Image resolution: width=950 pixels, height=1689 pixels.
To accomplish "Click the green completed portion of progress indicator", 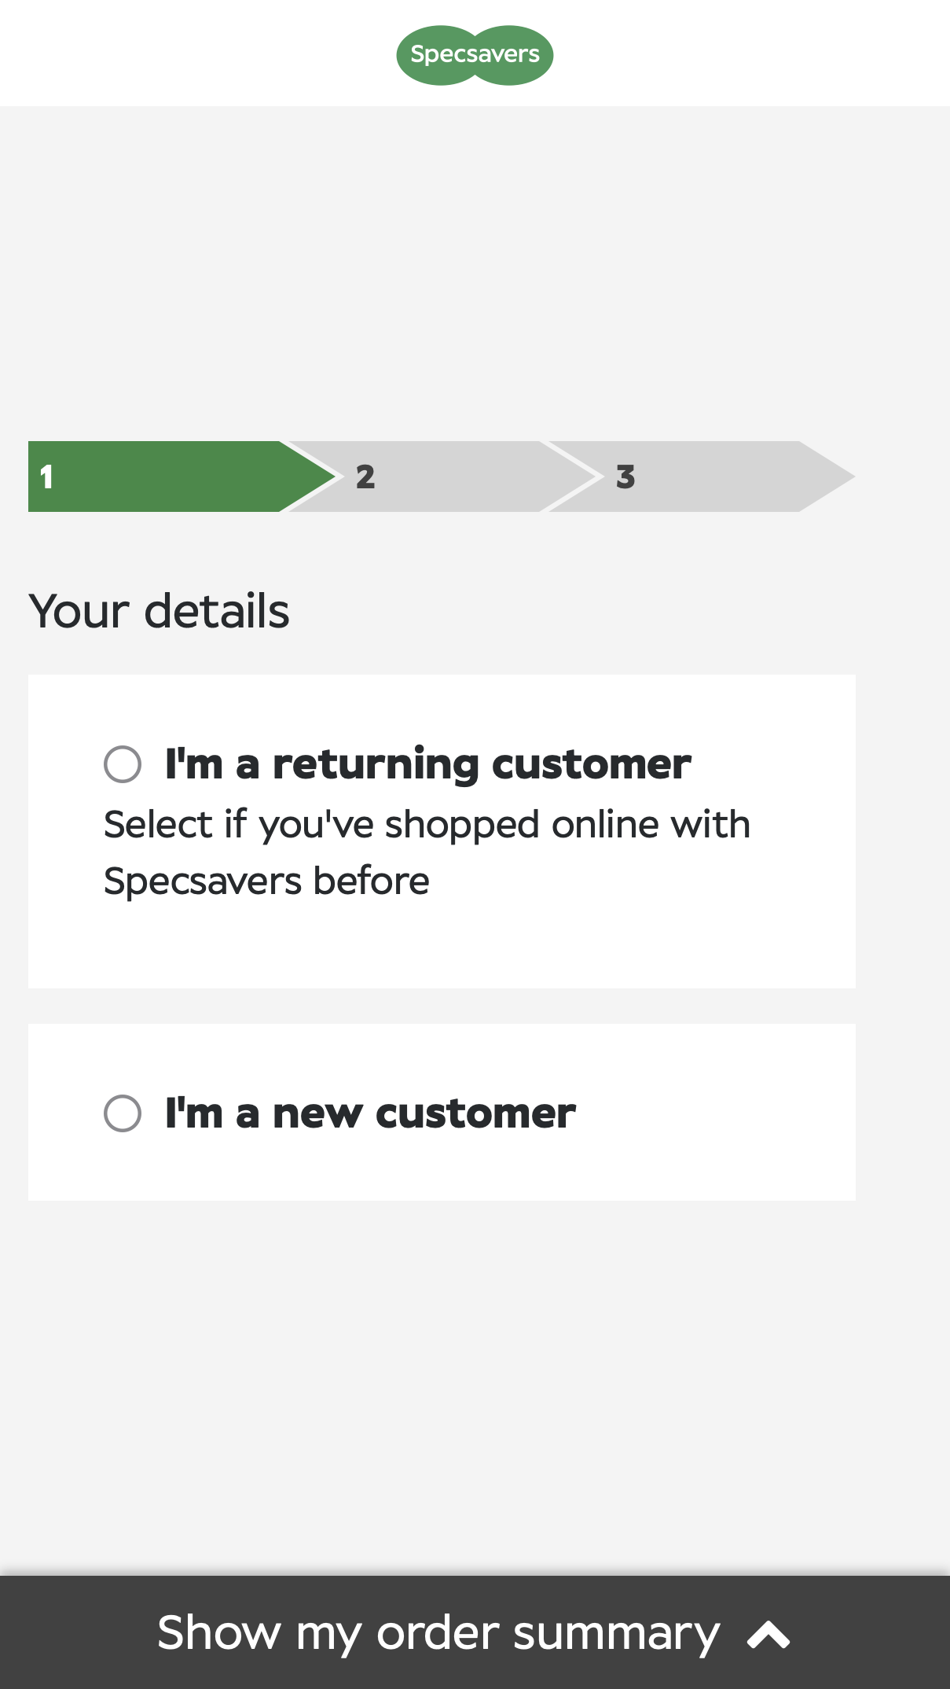I will [157, 477].
